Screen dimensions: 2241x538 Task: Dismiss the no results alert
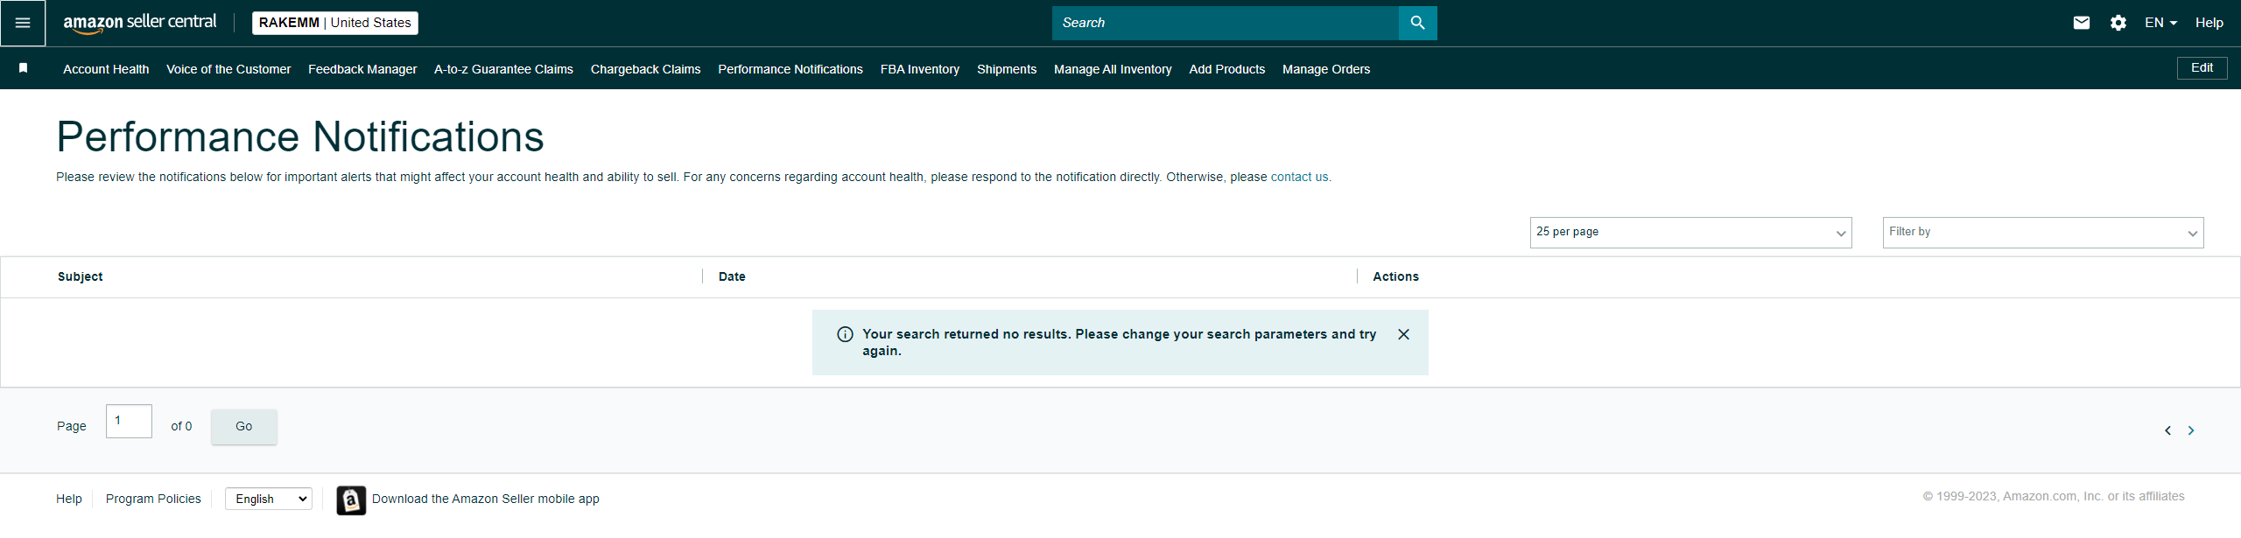coord(1403,334)
